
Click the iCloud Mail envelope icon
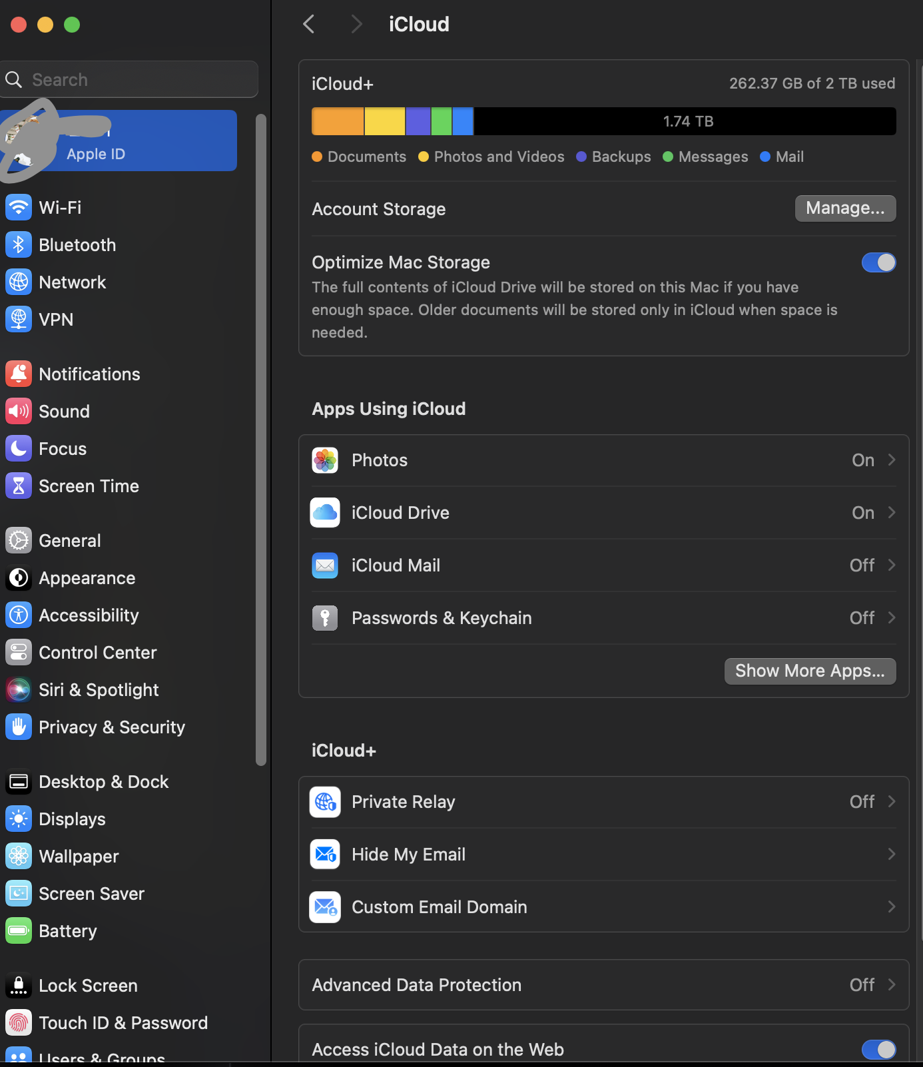pyautogui.click(x=325, y=565)
